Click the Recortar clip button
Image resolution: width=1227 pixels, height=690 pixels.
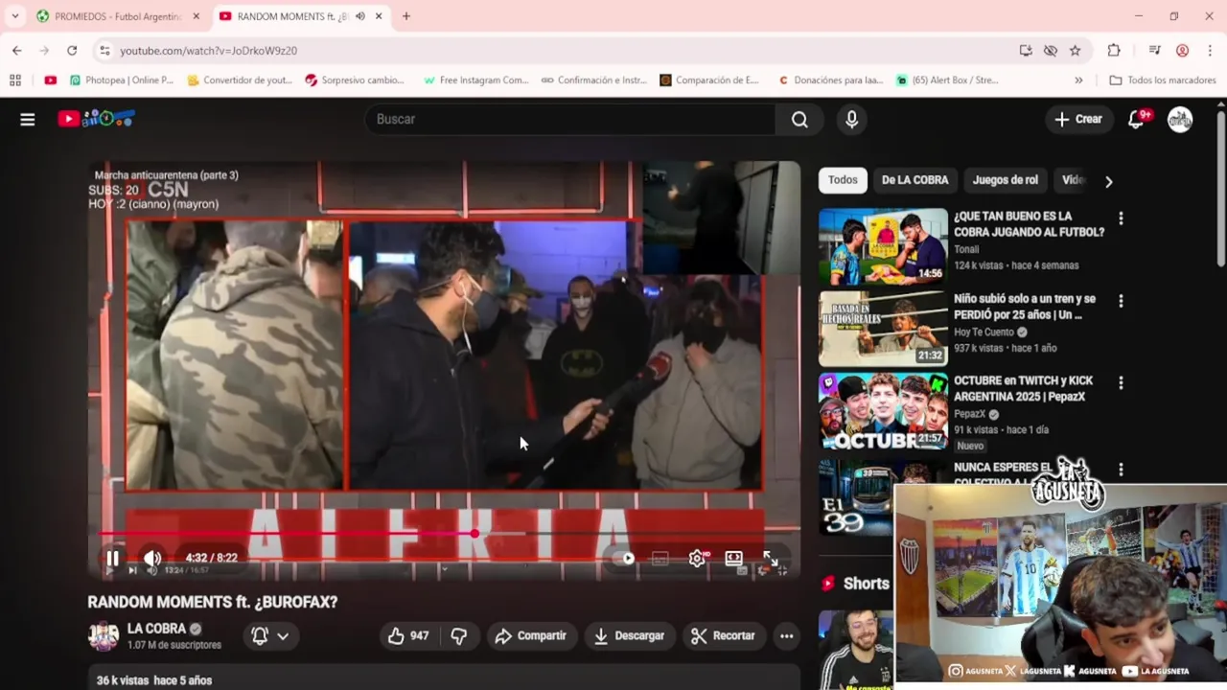click(723, 635)
